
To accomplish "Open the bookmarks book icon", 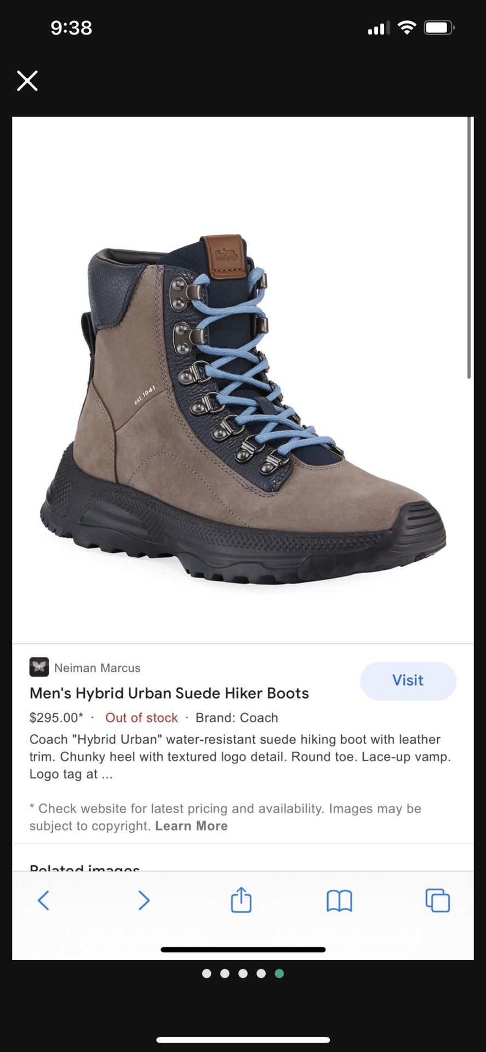I will [339, 901].
